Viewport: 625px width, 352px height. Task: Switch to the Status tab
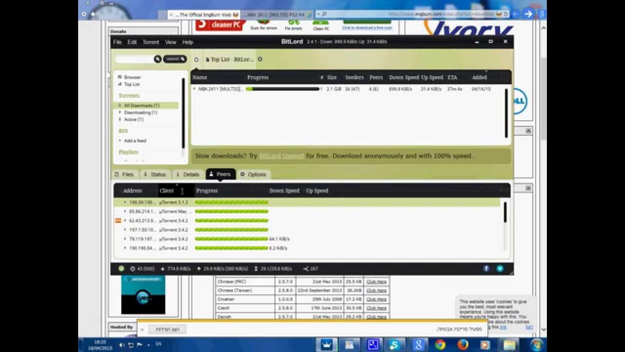pos(155,175)
